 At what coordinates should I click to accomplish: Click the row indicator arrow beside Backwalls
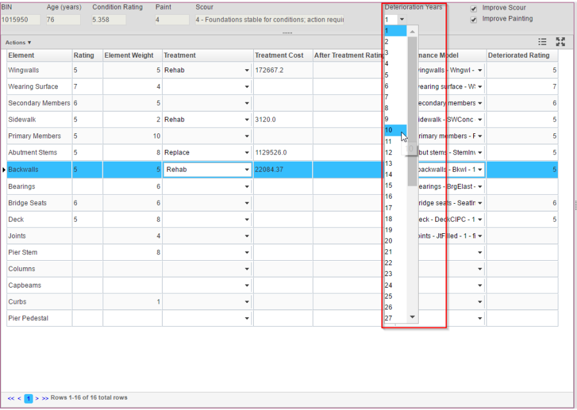pyautogui.click(x=4, y=170)
